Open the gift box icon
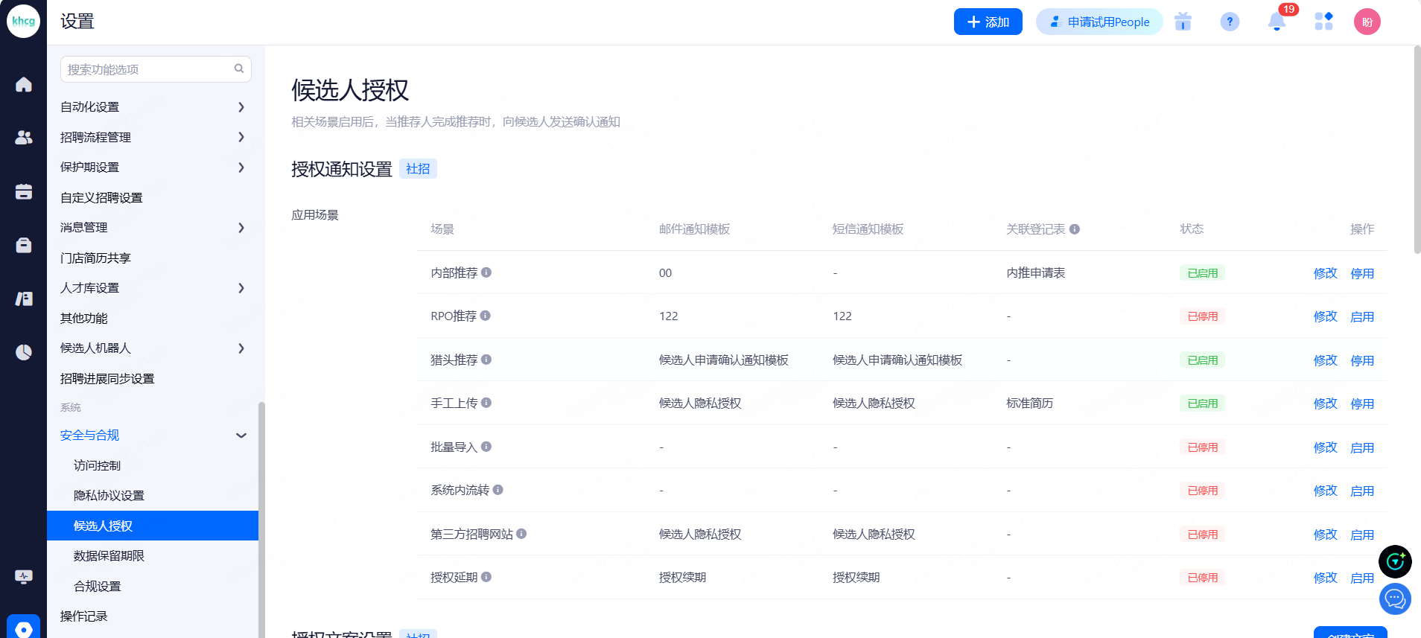 click(1183, 22)
